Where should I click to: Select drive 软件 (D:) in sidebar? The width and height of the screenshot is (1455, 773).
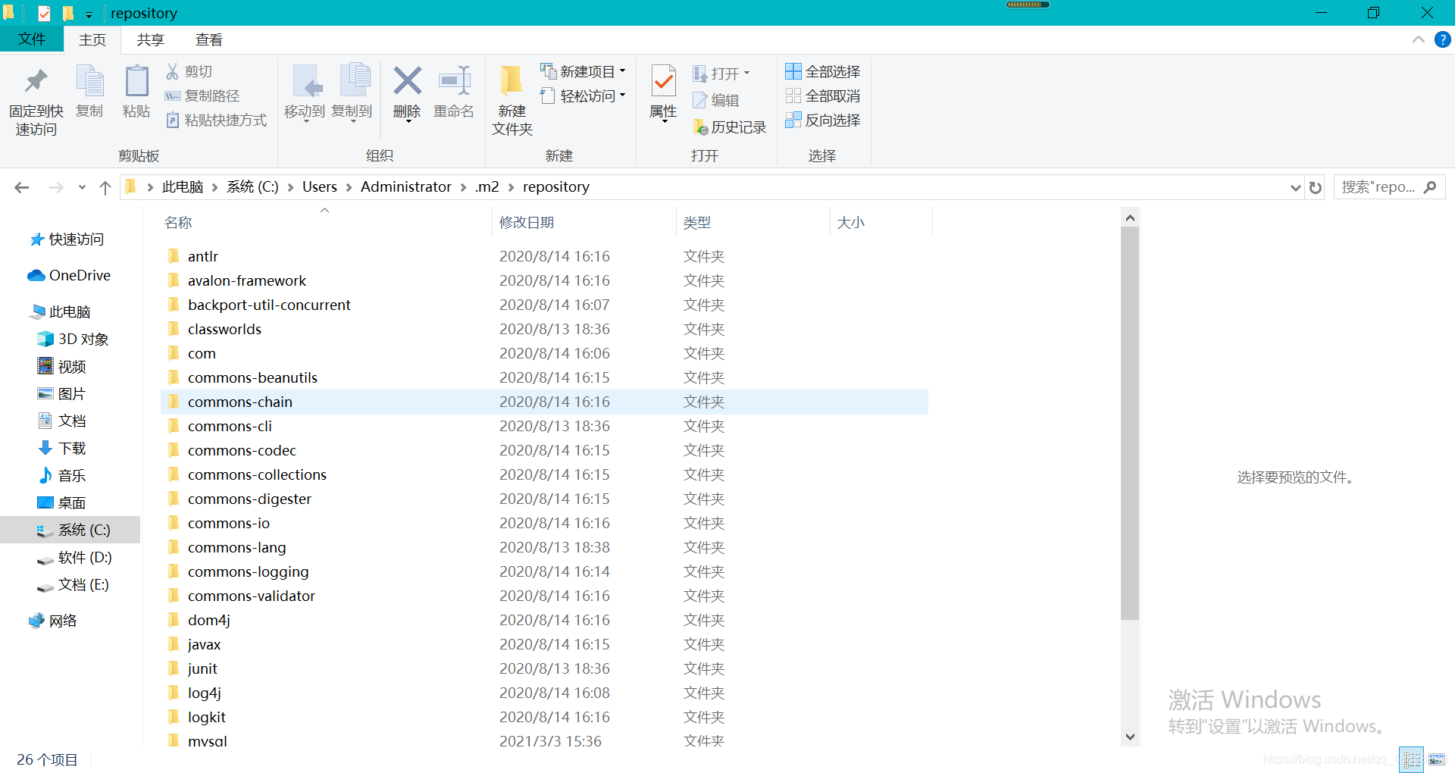pos(75,557)
